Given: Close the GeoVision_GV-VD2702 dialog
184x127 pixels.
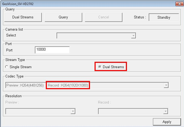Looking at the screenshot, I should coord(179,4).
